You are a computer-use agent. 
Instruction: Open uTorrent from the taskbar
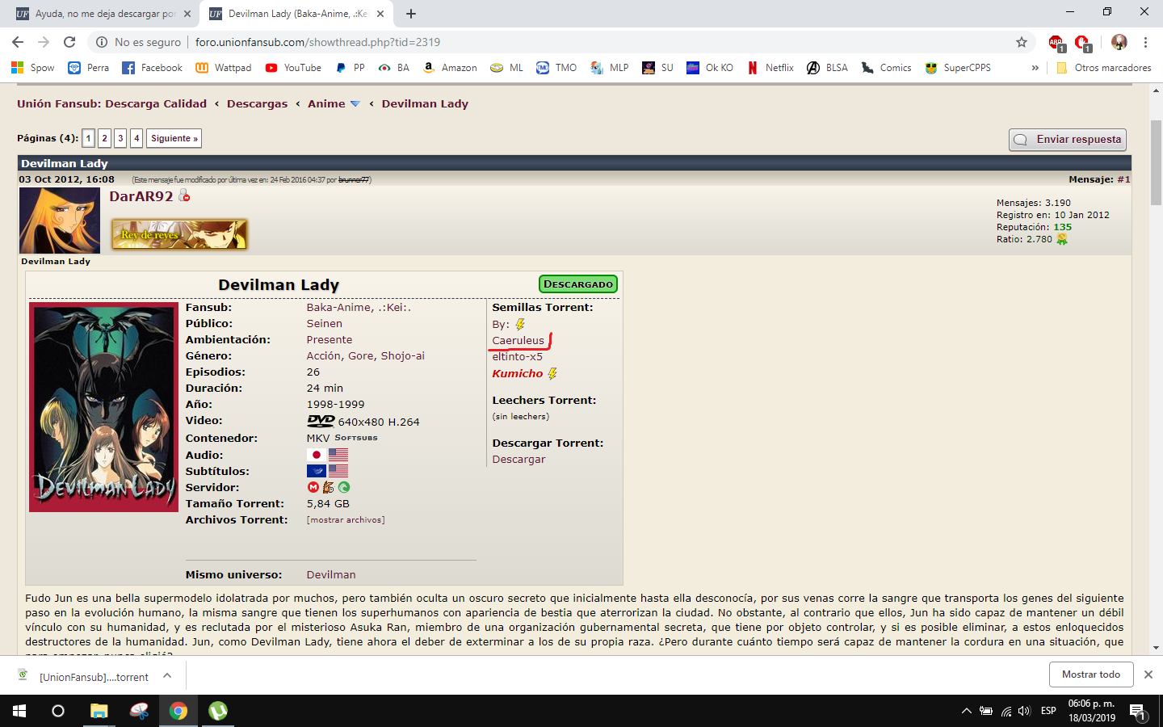click(x=217, y=711)
